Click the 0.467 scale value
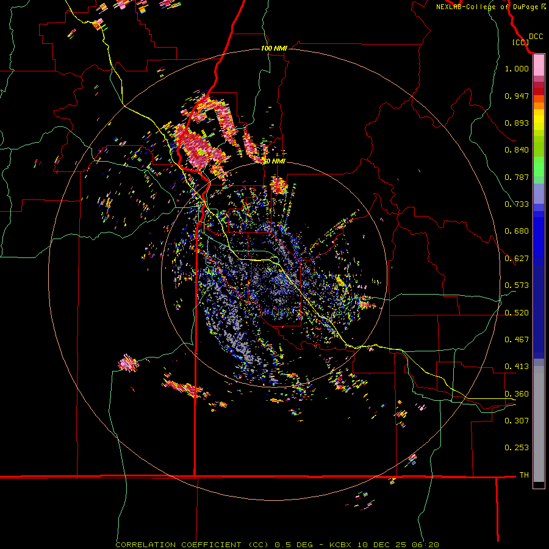Image resolution: width=549 pixels, height=549 pixels. click(x=517, y=340)
